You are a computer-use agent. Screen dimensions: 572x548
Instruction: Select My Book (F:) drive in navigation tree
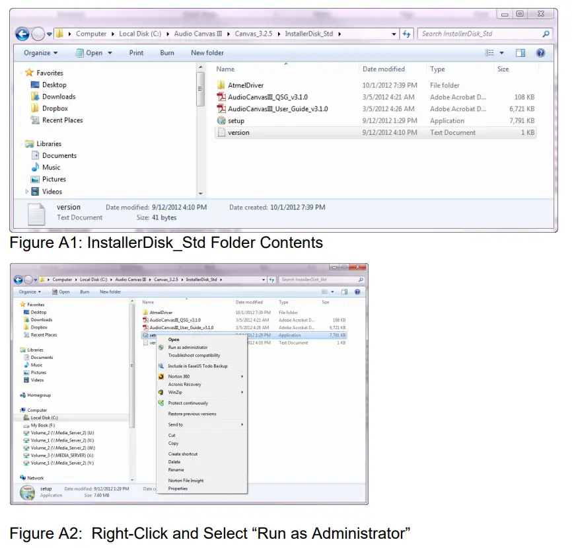click(x=44, y=426)
